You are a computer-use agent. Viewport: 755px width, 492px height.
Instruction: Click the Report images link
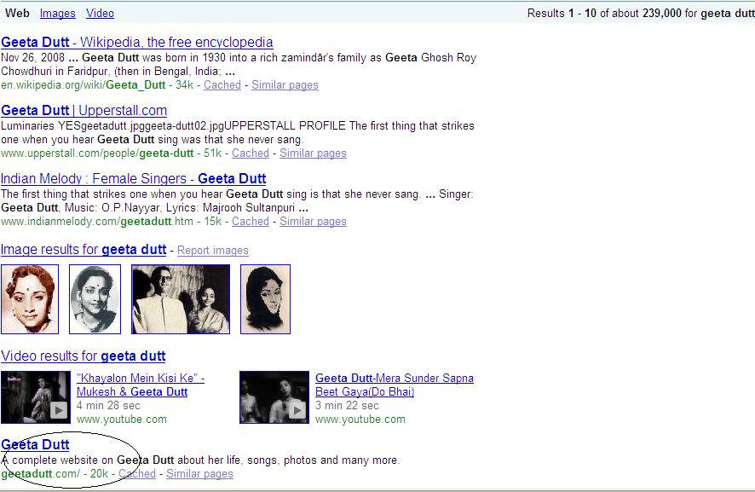(x=213, y=251)
